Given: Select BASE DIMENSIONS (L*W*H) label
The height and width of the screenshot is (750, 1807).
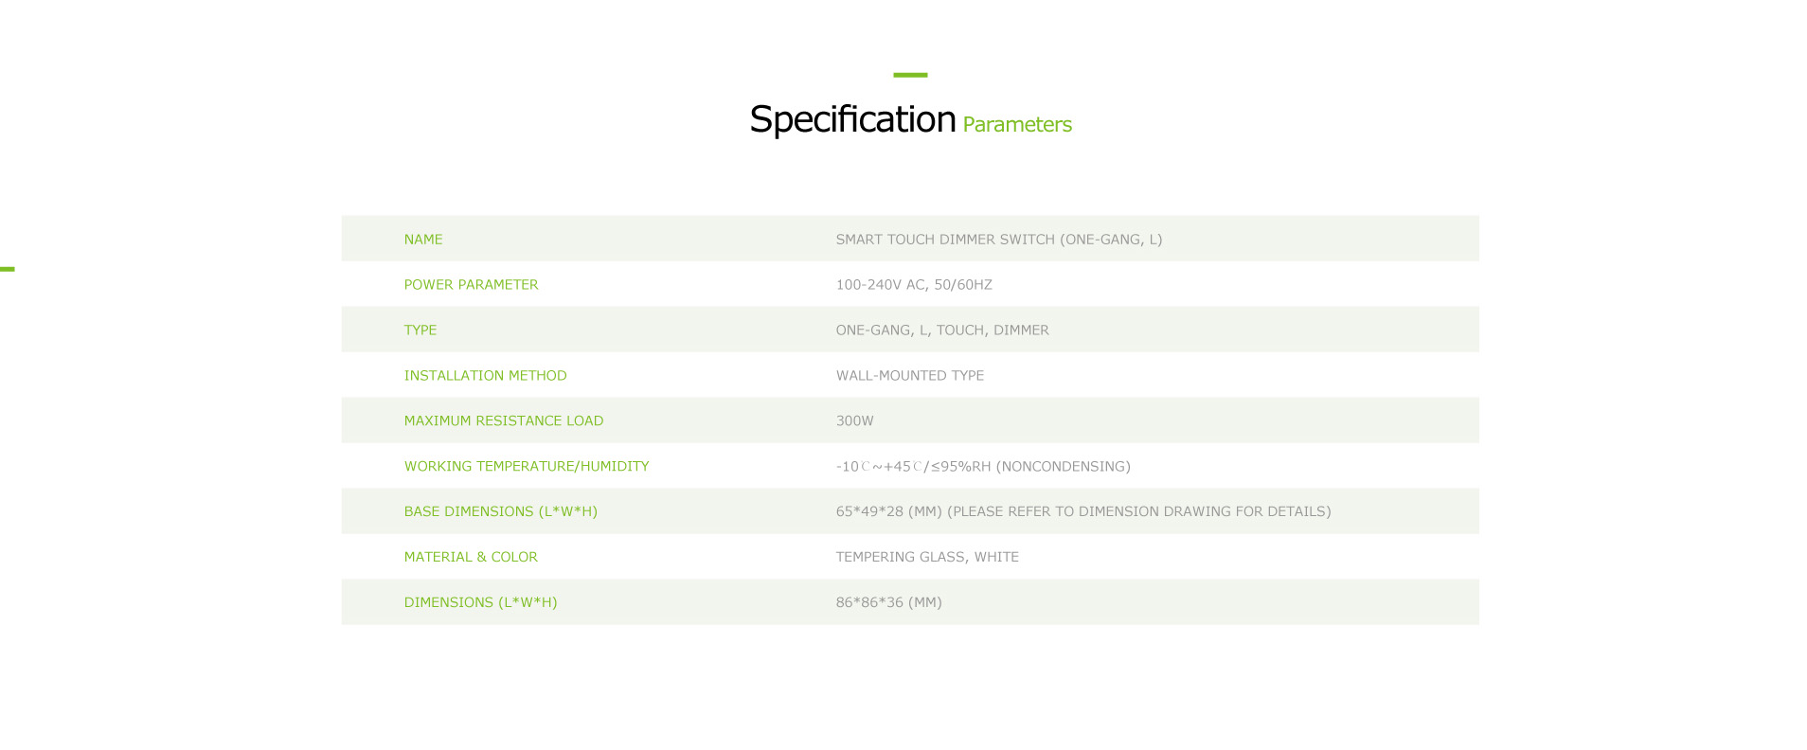Looking at the screenshot, I should click(x=501, y=511).
